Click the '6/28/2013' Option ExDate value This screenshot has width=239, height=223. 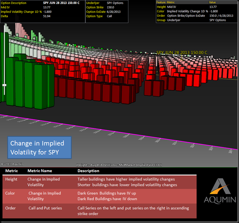tap(114, 12)
